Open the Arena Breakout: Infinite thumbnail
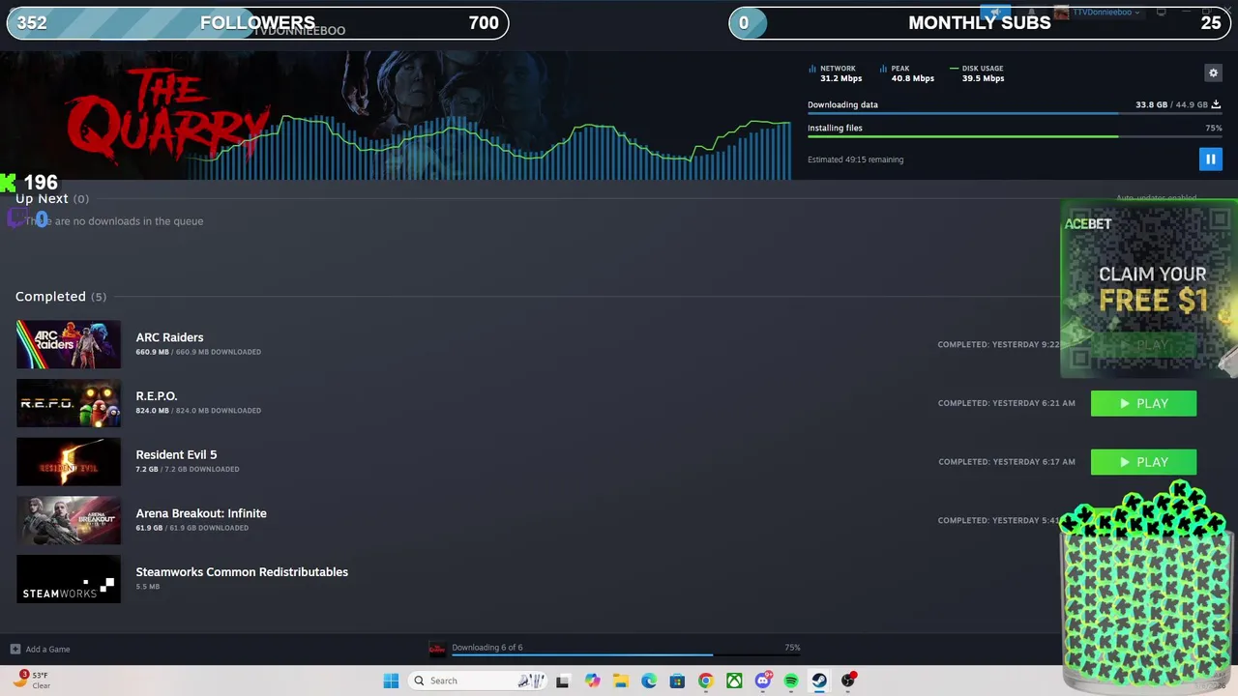The width and height of the screenshot is (1238, 696). [x=69, y=520]
